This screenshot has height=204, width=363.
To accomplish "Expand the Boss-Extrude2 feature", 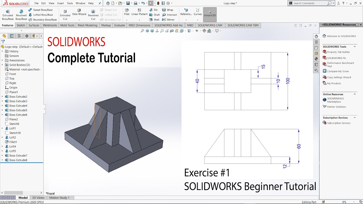I will pos(2,97).
